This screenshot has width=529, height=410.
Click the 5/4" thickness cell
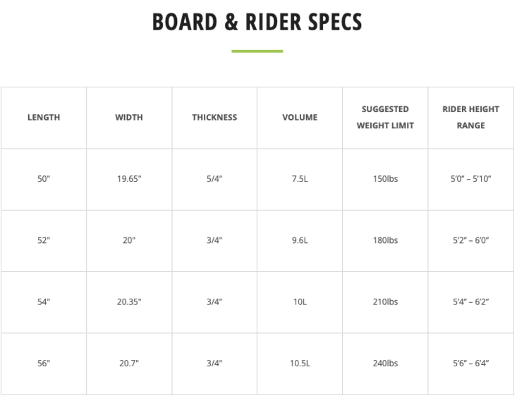[x=214, y=179]
